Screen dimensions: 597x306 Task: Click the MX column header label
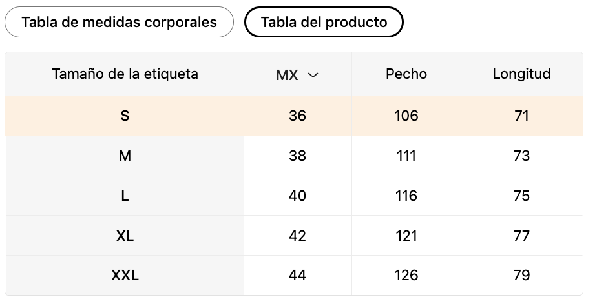click(287, 75)
